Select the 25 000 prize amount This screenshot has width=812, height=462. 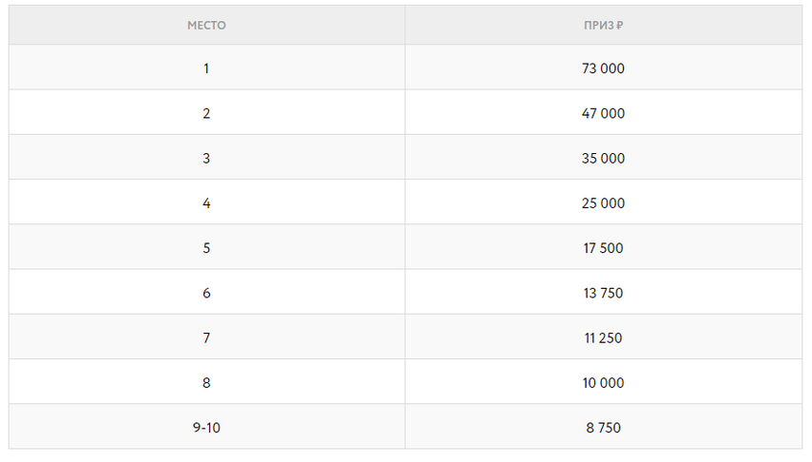pos(604,202)
